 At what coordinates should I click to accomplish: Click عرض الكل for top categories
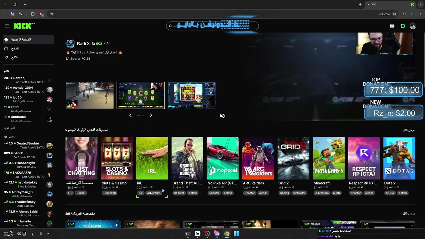coord(409,130)
